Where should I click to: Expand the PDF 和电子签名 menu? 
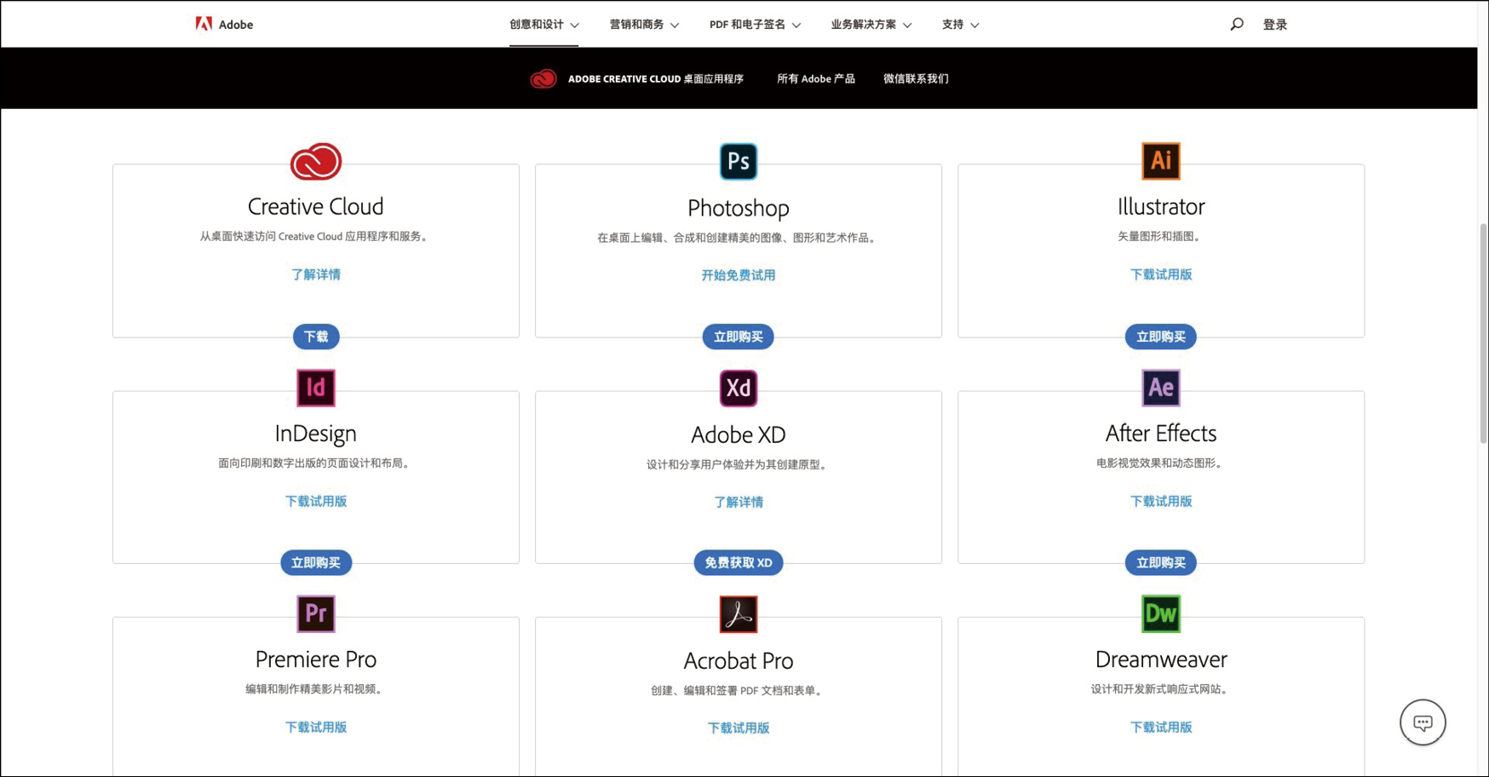click(755, 25)
